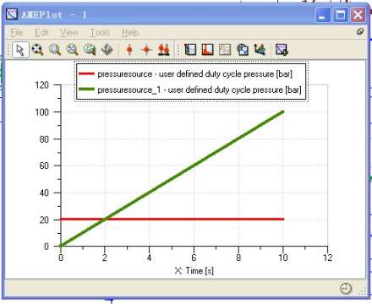Screen dimensions: 372x304
Task: Select the pan move arrows tool
Action: (x=107, y=50)
